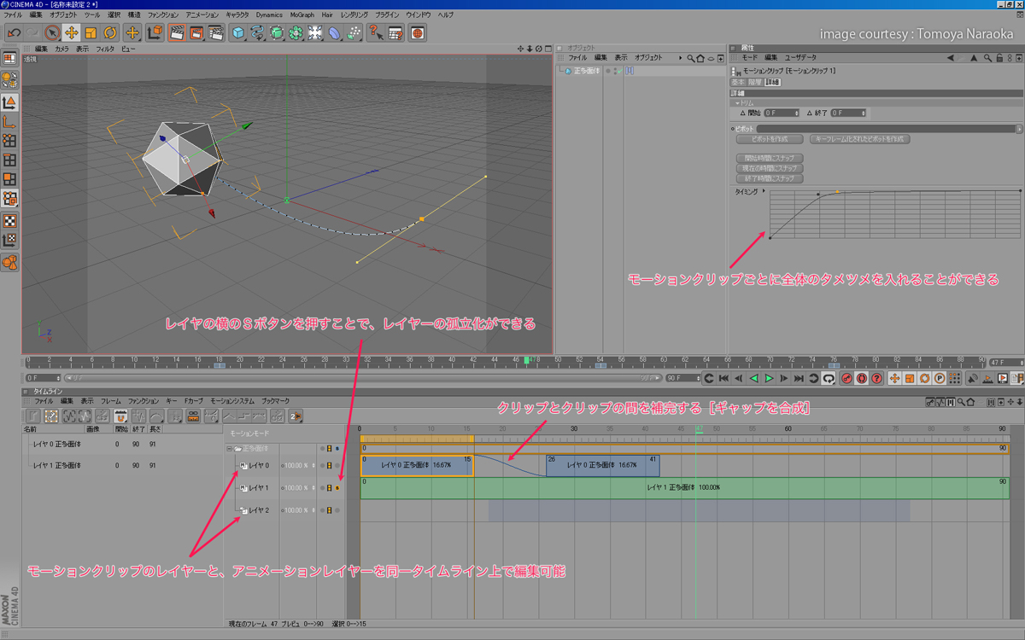
Task: Select the texture checkerboard mode icon in sidebar
Action: (9, 221)
